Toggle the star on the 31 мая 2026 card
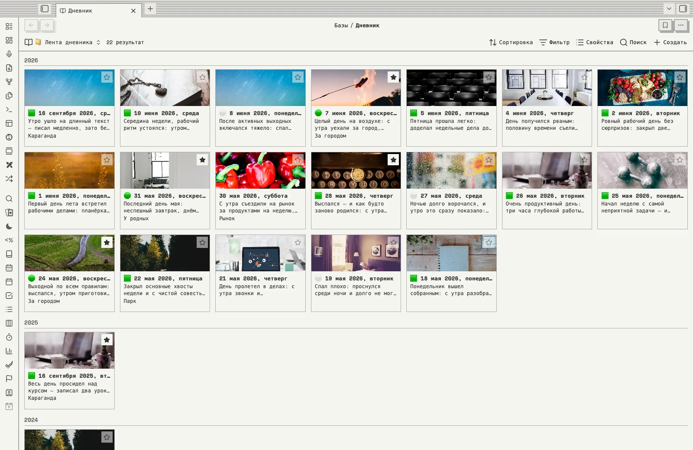Image resolution: width=693 pixels, height=450 pixels. (202, 160)
